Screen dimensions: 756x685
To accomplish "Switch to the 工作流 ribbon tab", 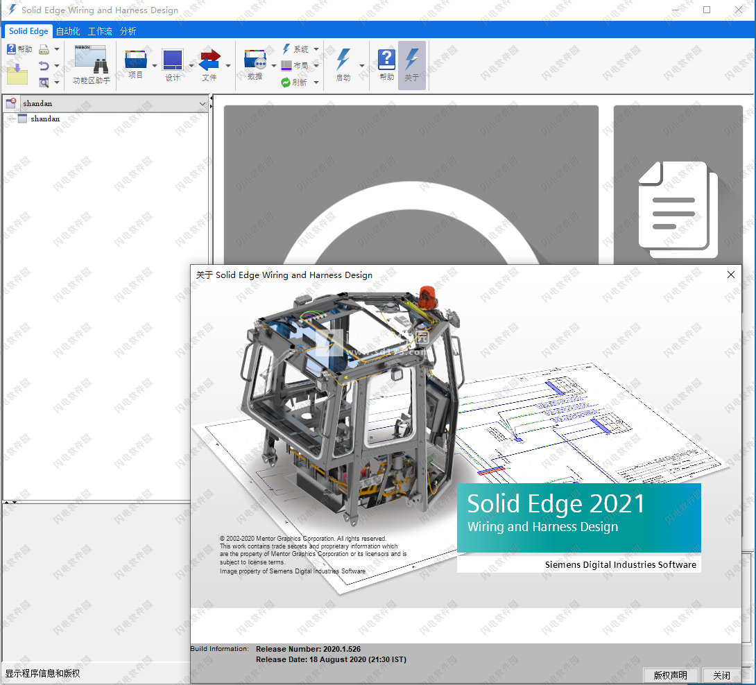I will click(100, 31).
